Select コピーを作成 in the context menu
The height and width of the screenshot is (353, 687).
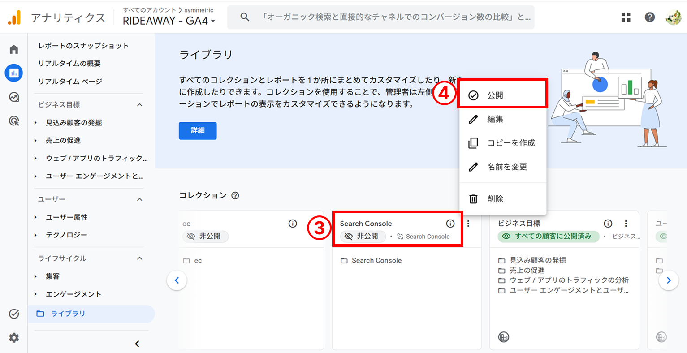503,143
